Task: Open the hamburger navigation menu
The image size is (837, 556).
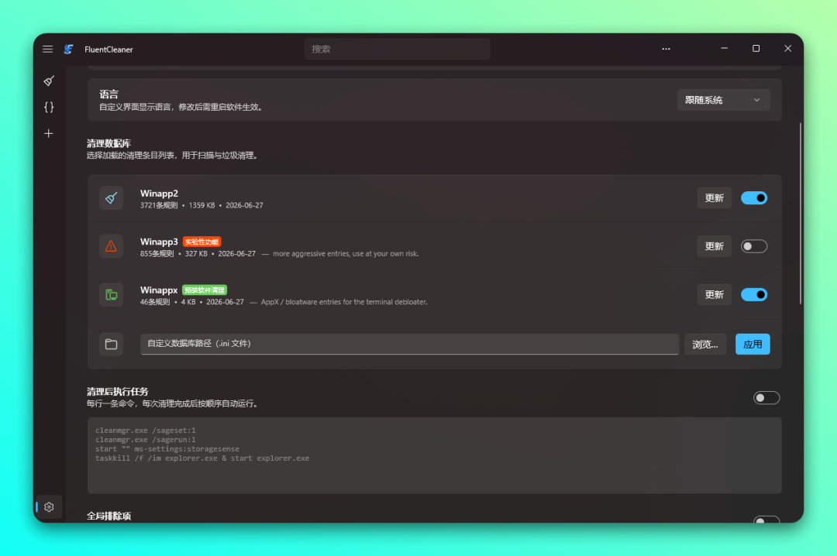Action: tap(47, 49)
